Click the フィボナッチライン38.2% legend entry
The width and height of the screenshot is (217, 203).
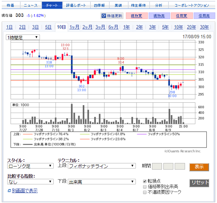pos(46,139)
